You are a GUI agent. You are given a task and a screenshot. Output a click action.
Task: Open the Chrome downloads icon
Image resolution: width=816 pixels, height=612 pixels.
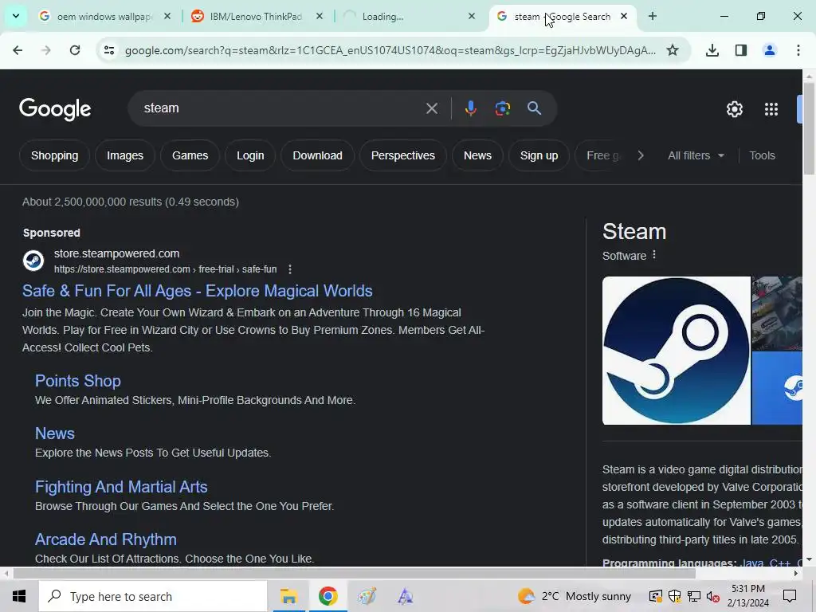(712, 50)
